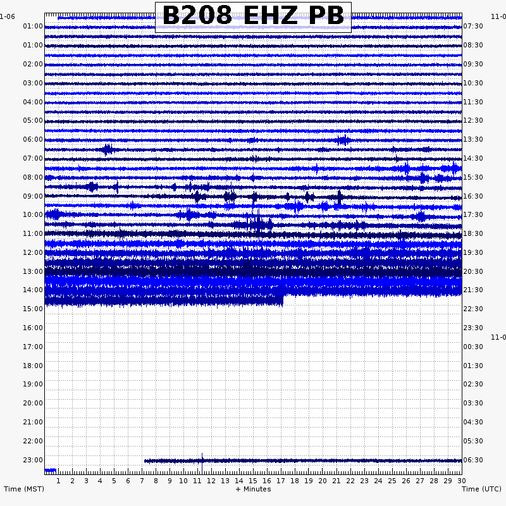The image size is (506, 506).
Task: Click where the 15:00 MST trace ends abruptly
Action: [x=283, y=300]
